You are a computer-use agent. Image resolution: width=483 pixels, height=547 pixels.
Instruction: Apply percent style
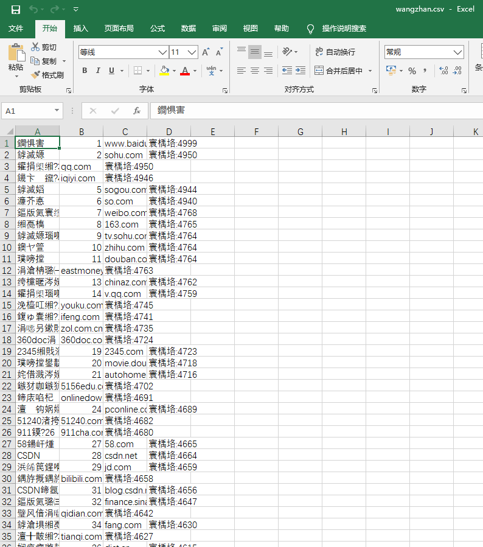click(x=412, y=71)
